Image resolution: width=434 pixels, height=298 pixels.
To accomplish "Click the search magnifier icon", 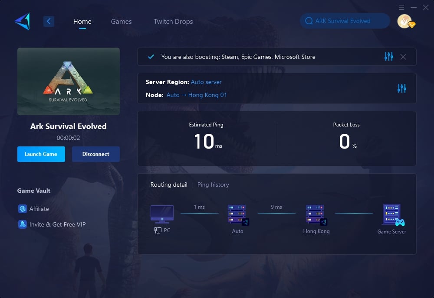I will tap(309, 21).
